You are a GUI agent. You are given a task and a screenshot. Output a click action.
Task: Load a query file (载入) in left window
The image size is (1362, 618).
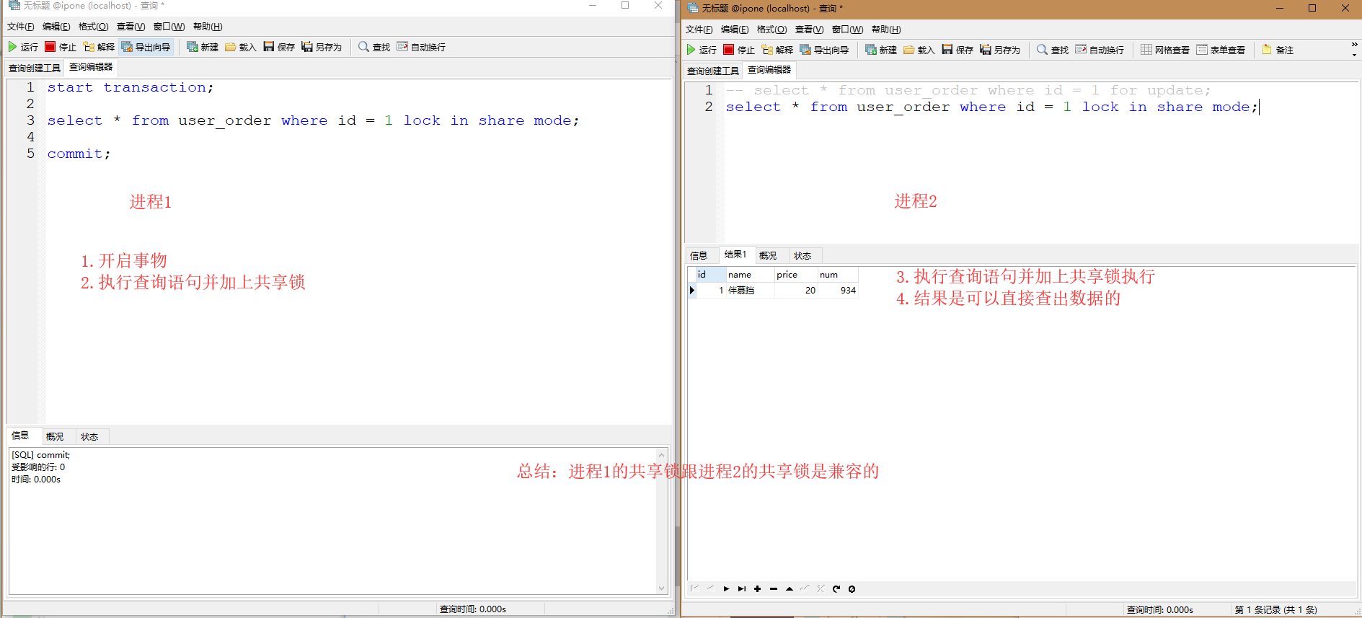[x=240, y=47]
